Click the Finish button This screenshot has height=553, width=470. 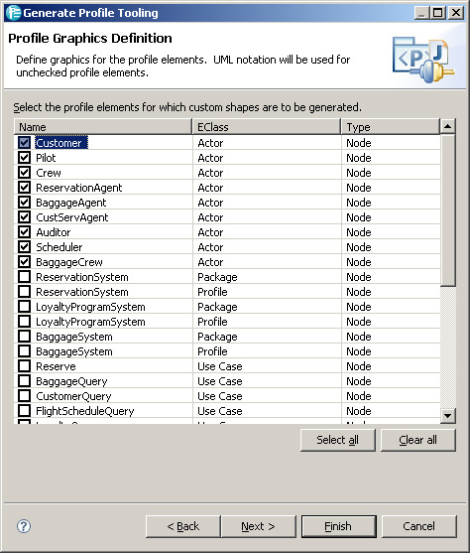tap(338, 526)
